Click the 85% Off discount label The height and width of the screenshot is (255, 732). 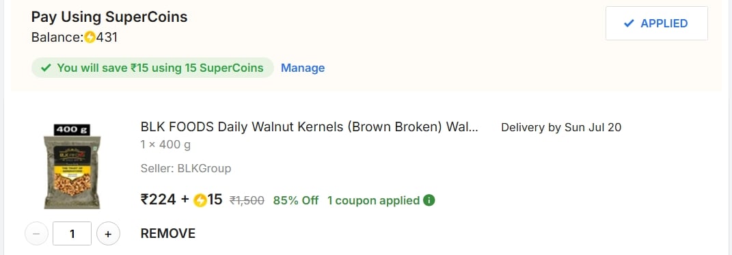coord(295,200)
